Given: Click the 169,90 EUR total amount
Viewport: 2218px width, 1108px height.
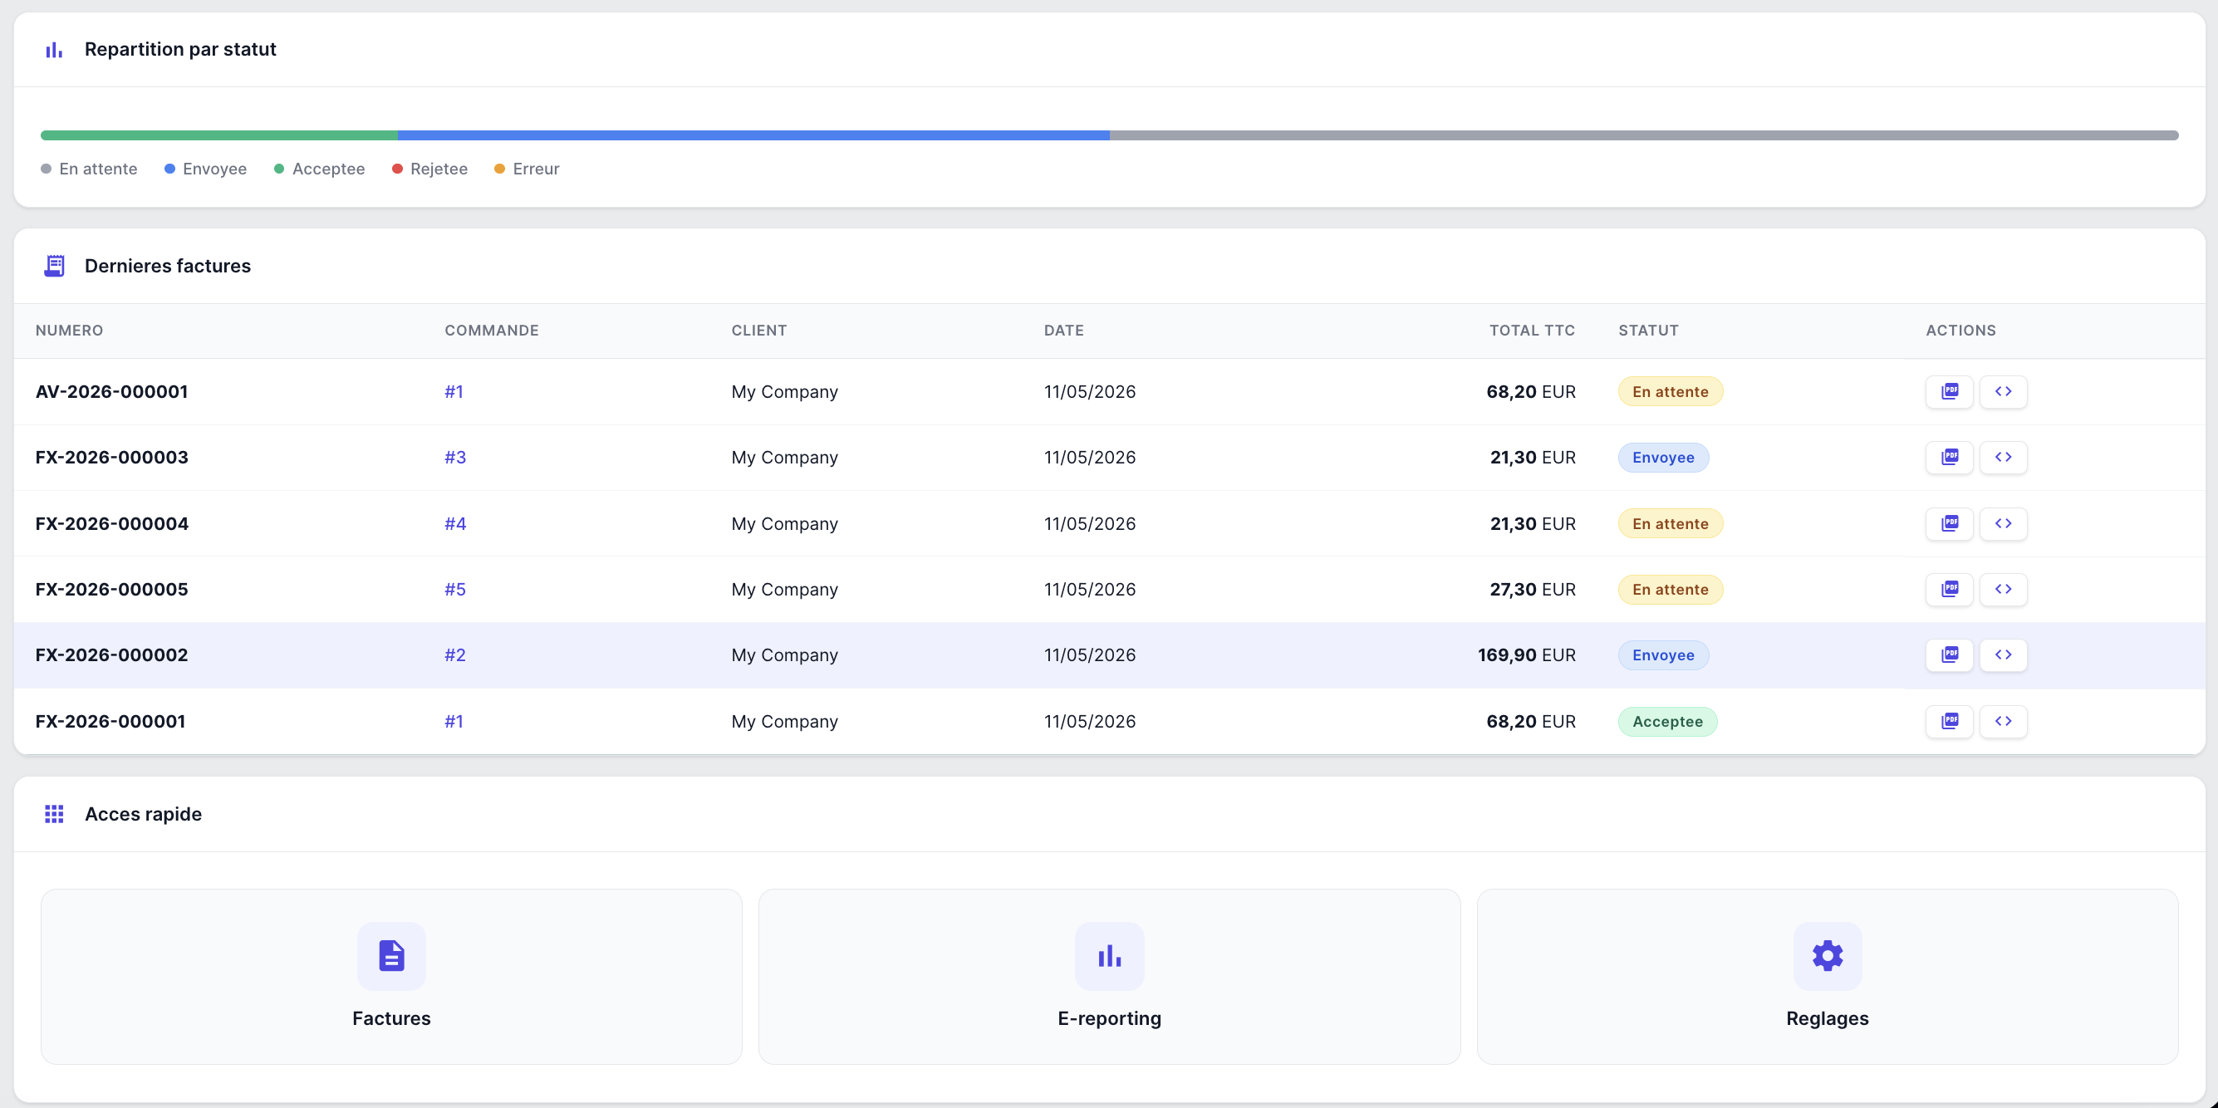Looking at the screenshot, I should (1527, 655).
